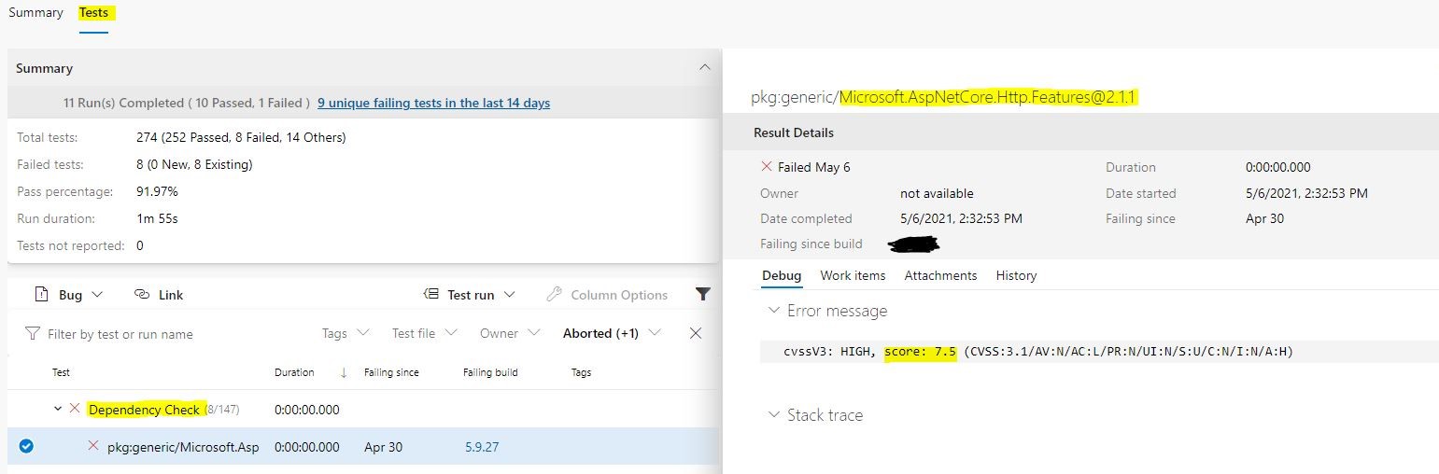
Task: Select the Tests tab
Action: coord(93,13)
